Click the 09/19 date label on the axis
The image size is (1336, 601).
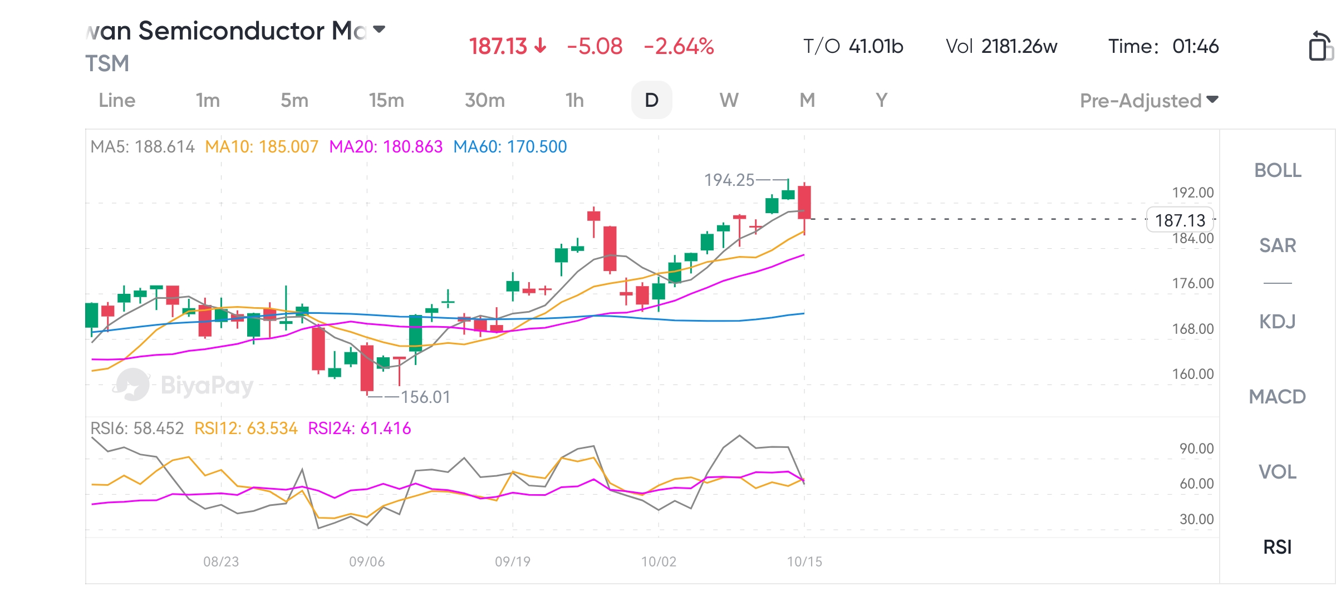tap(513, 562)
